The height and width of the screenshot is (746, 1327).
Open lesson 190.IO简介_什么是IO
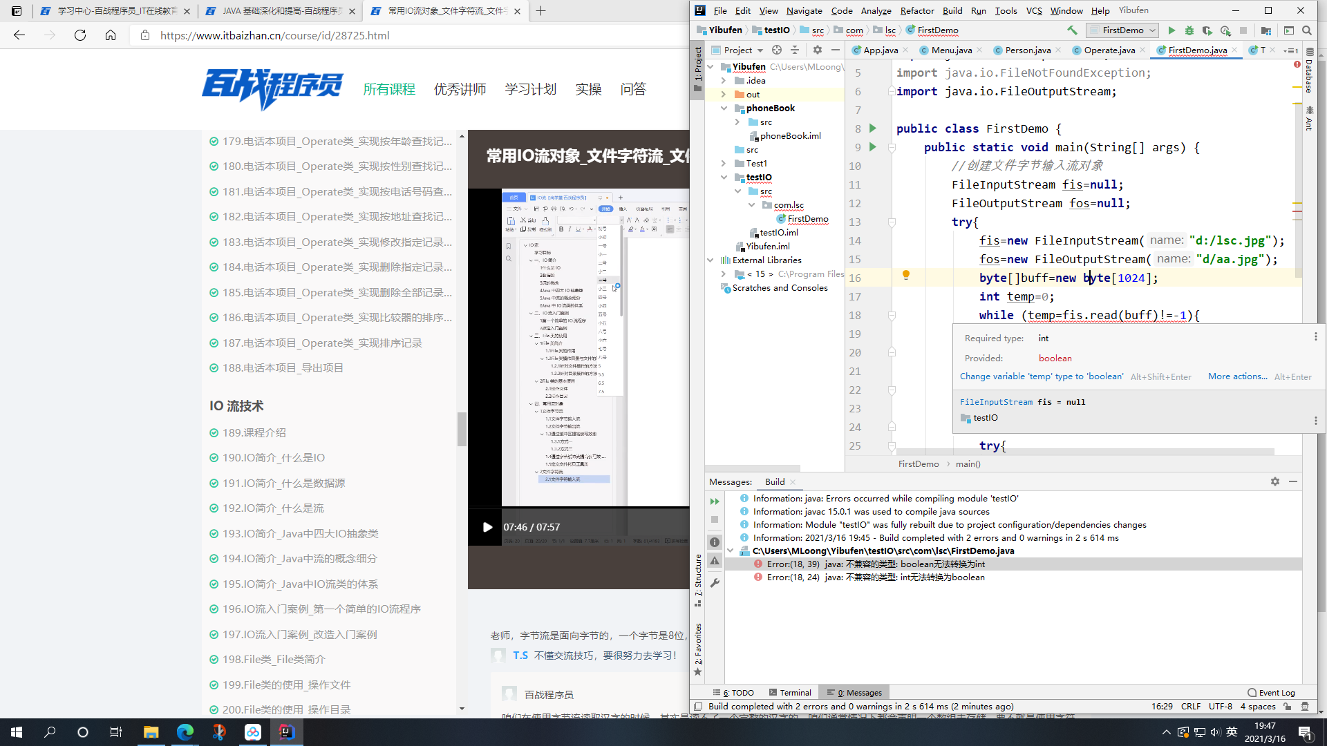click(x=274, y=458)
